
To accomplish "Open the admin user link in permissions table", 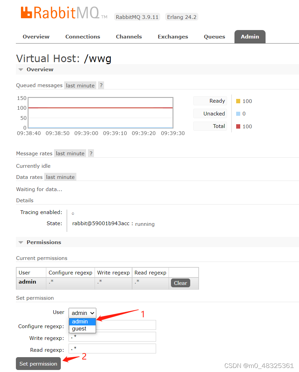I will [x=27, y=282].
